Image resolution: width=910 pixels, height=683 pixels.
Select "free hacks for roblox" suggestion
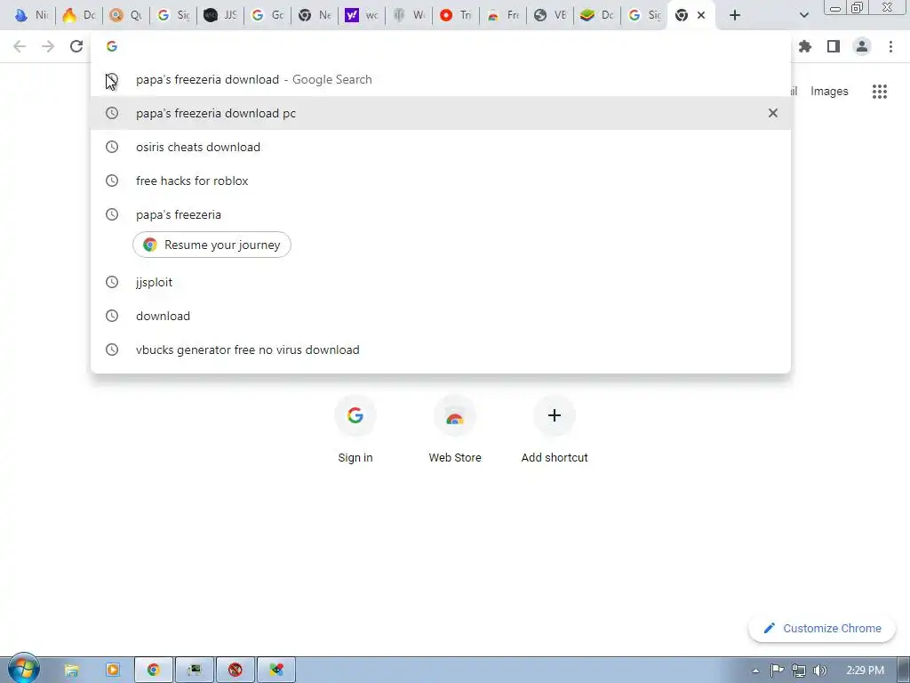(x=441, y=181)
